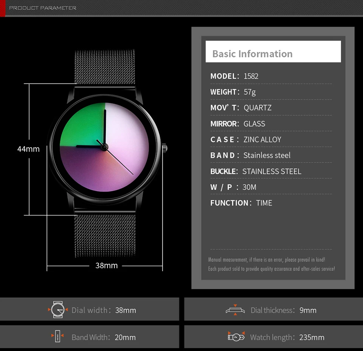The width and height of the screenshot is (363, 351).
Task: Click the "WEIGHT:" label
Action: pos(225,92)
